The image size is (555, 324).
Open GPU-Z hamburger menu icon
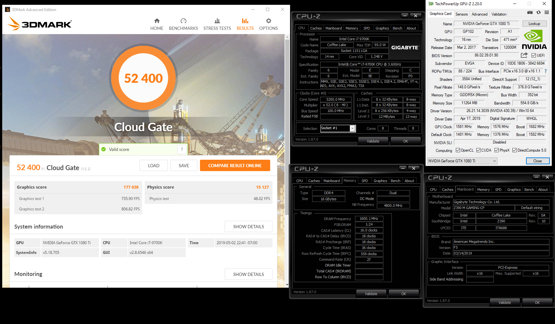point(547,13)
